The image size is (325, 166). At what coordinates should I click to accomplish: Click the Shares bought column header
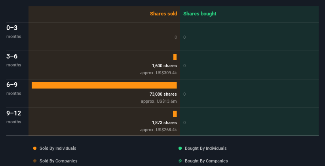click(200, 14)
